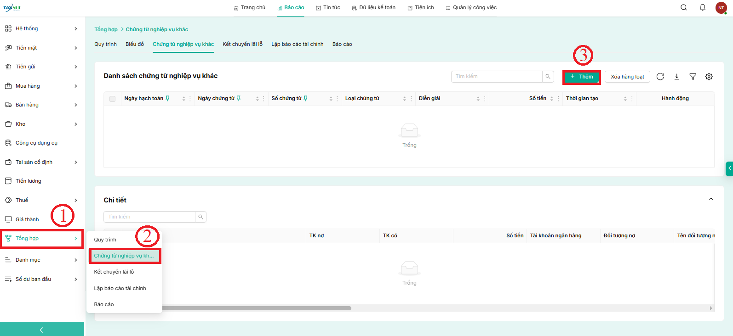The width and height of the screenshot is (733, 336).
Task: Open the filter funnel icon
Action: click(693, 77)
